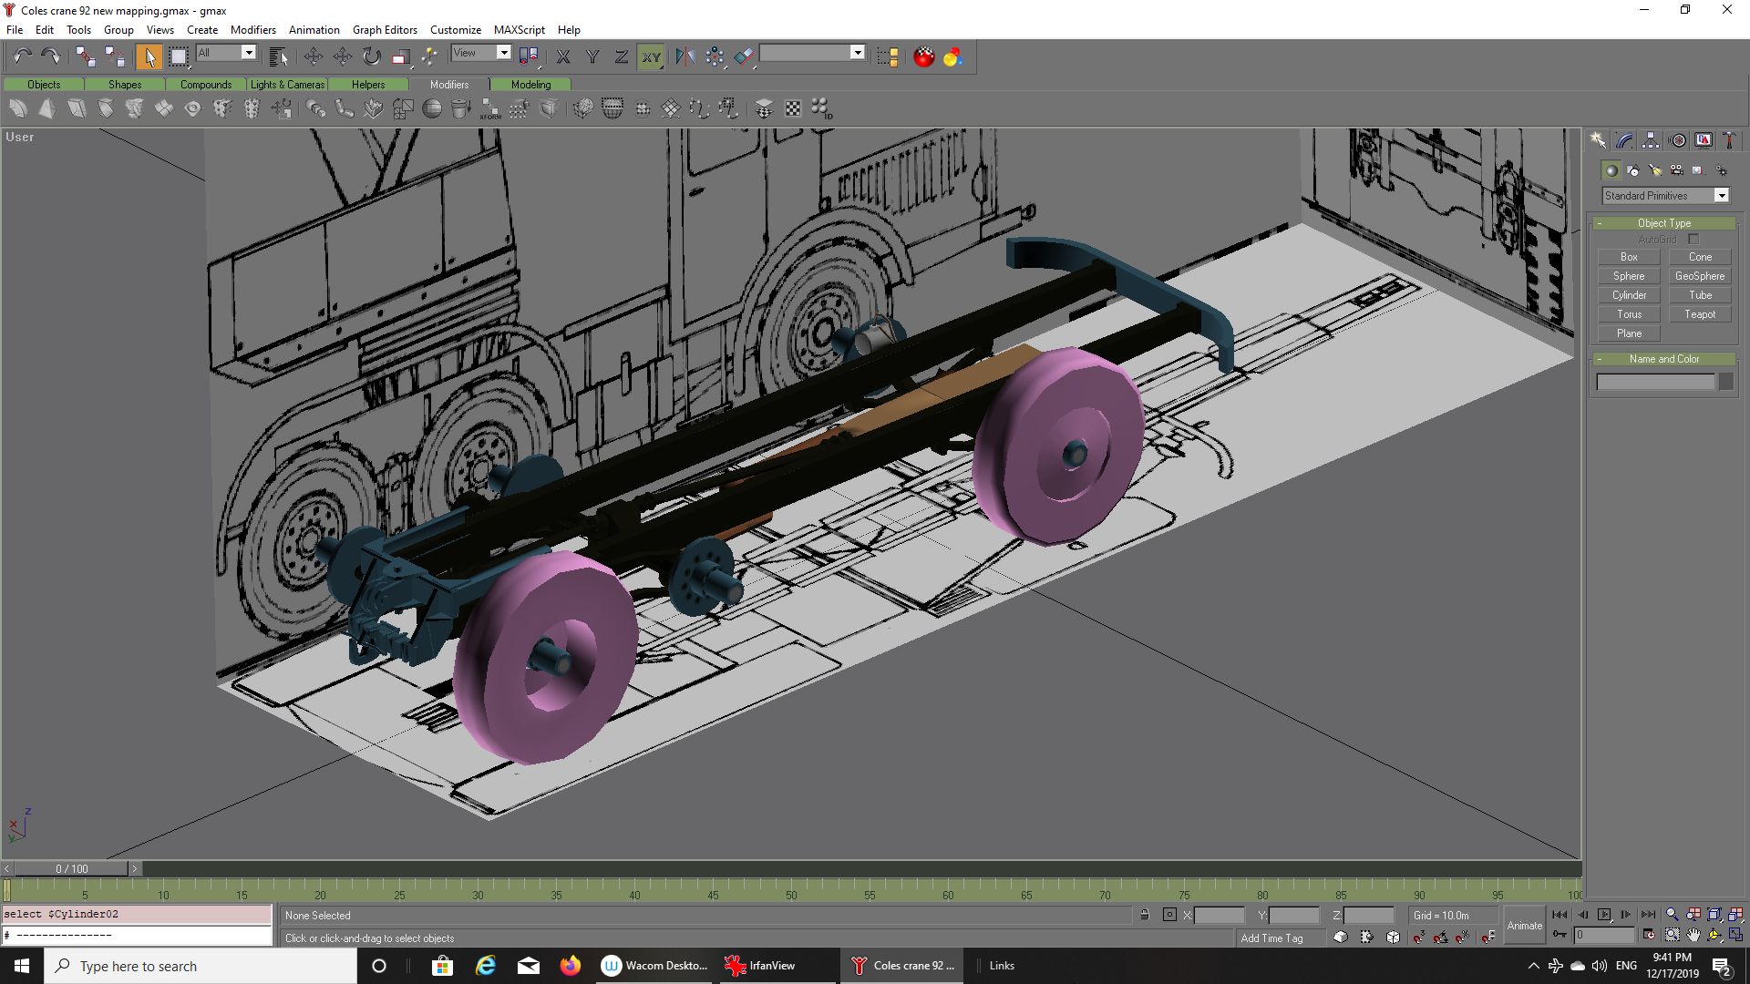Select the Rotate tool in toolbar

click(x=371, y=57)
